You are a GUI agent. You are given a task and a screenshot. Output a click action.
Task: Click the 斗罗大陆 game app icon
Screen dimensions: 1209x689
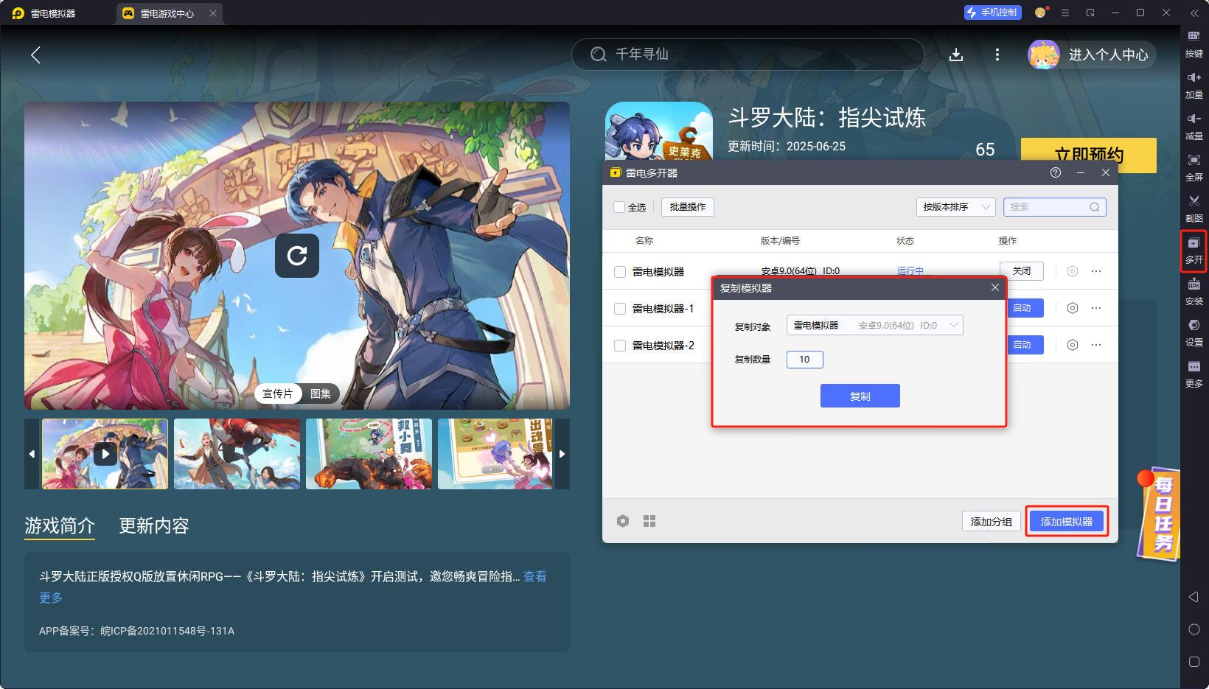(659, 131)
